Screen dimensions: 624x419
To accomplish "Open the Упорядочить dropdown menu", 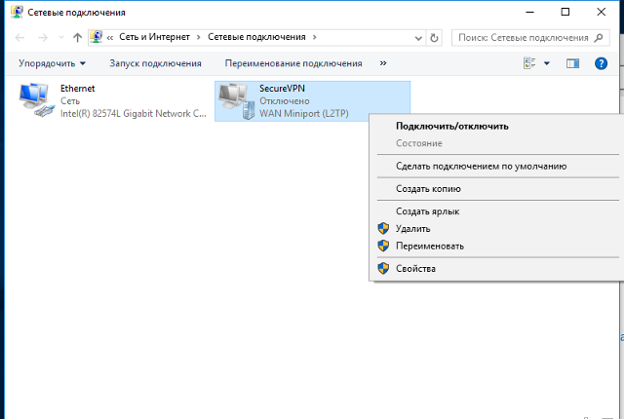I will coord(52,63).
